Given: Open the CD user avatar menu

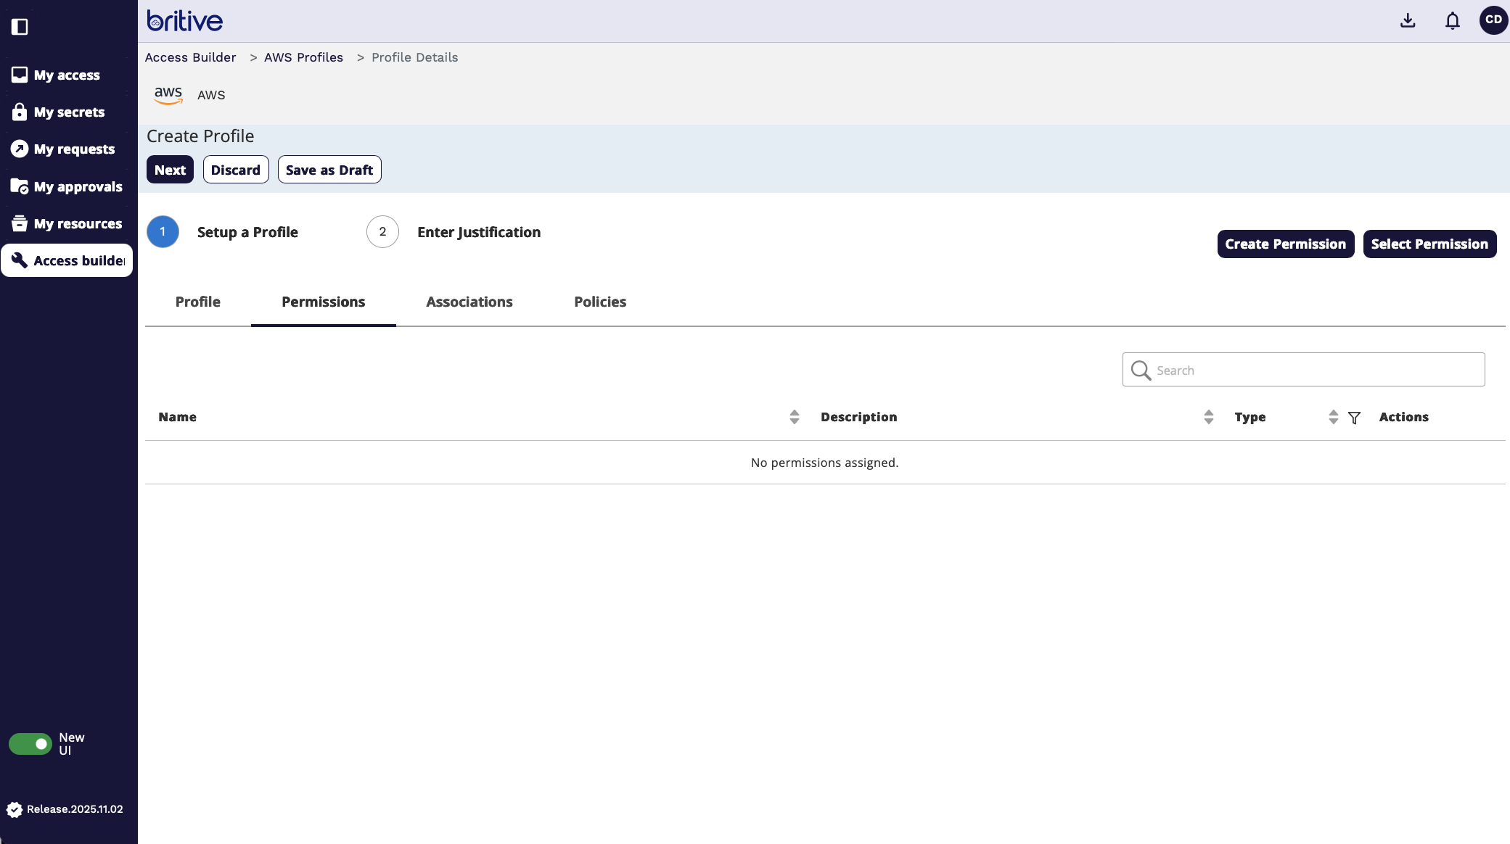Looking at the screenshot, I should click(1493, 20).
